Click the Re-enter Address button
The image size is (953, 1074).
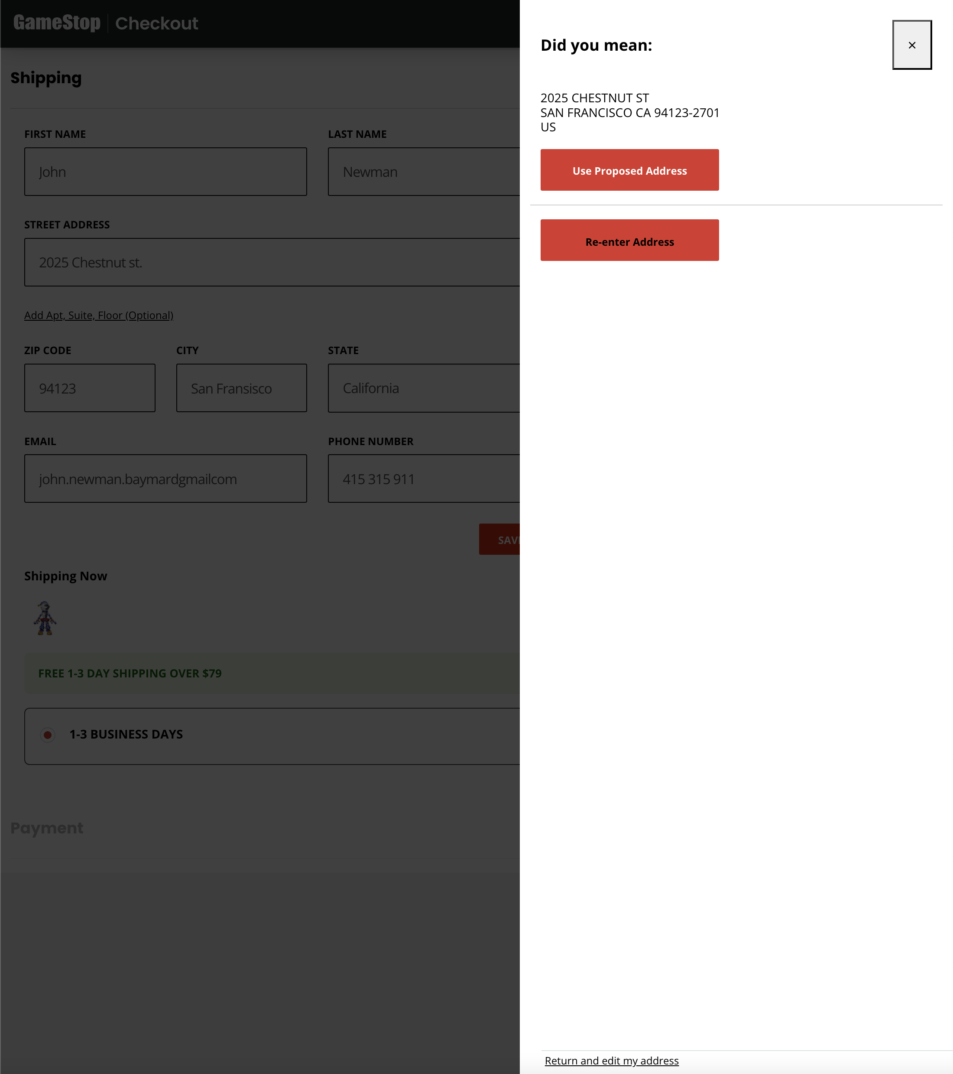tap(629, 241)
